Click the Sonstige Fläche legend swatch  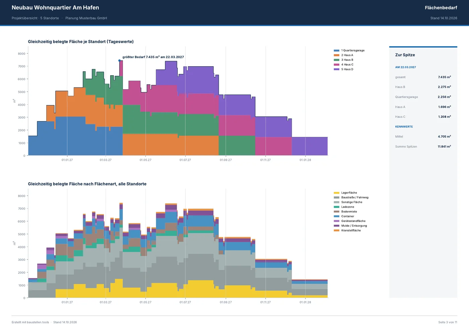coord(336,202)
